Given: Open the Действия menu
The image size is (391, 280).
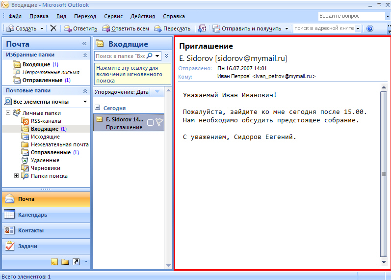Looking at the screenshot, I should coord(143,17).
